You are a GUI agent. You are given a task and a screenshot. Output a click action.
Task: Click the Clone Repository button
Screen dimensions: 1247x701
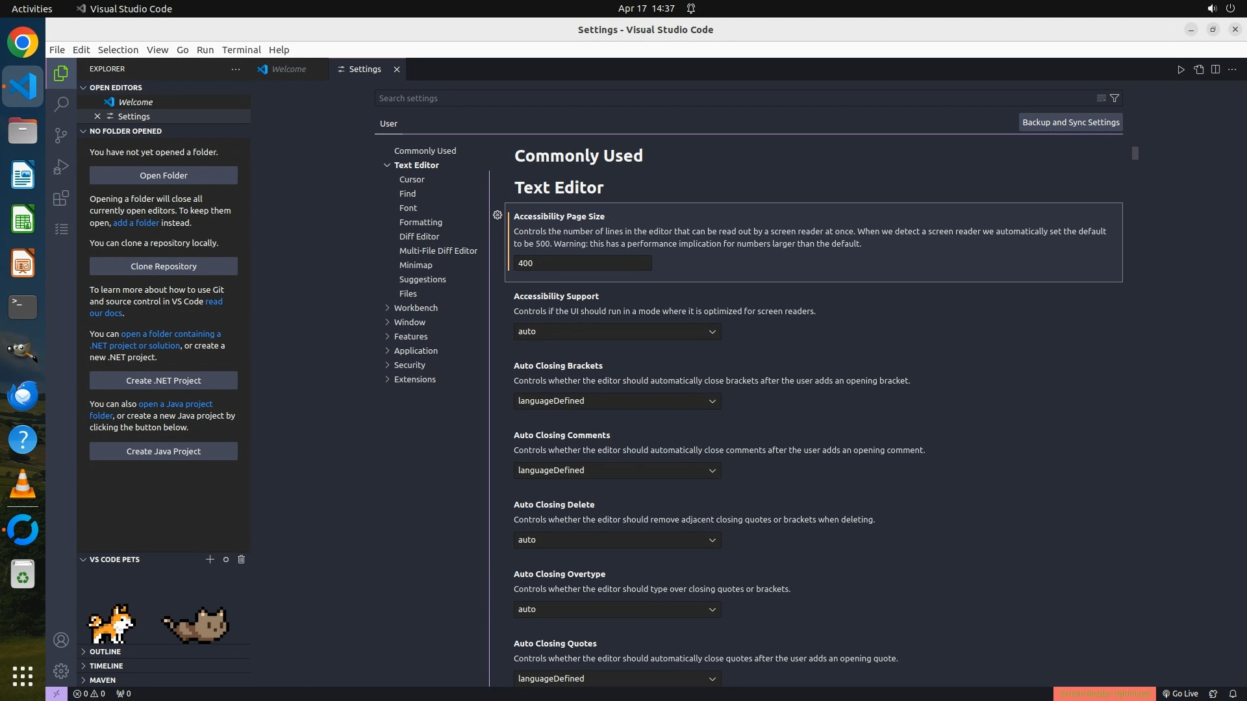point(163,266)
